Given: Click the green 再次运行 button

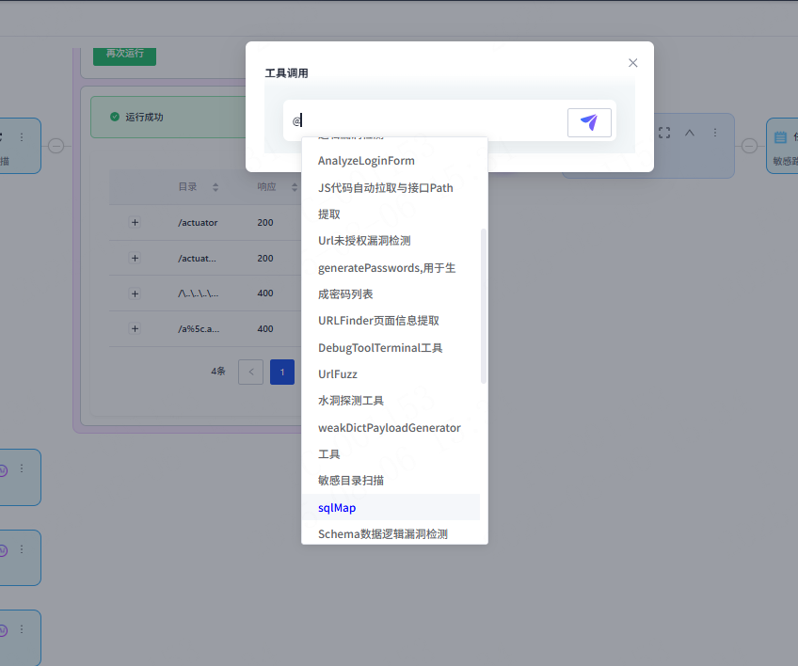Looking at the screenshot, I should point(124,54).
